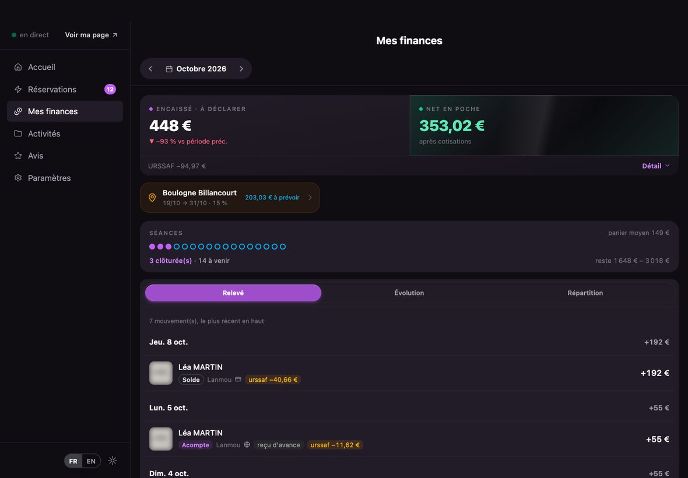Switch to the Évolution tab
The image size is (688, 478).
click(409, 293)
